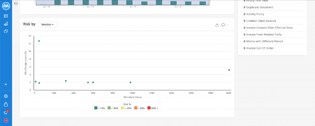This screenshot has height=126, width=315.
Task: Click the Oct '19 timeline label
Action: (178, 7)
